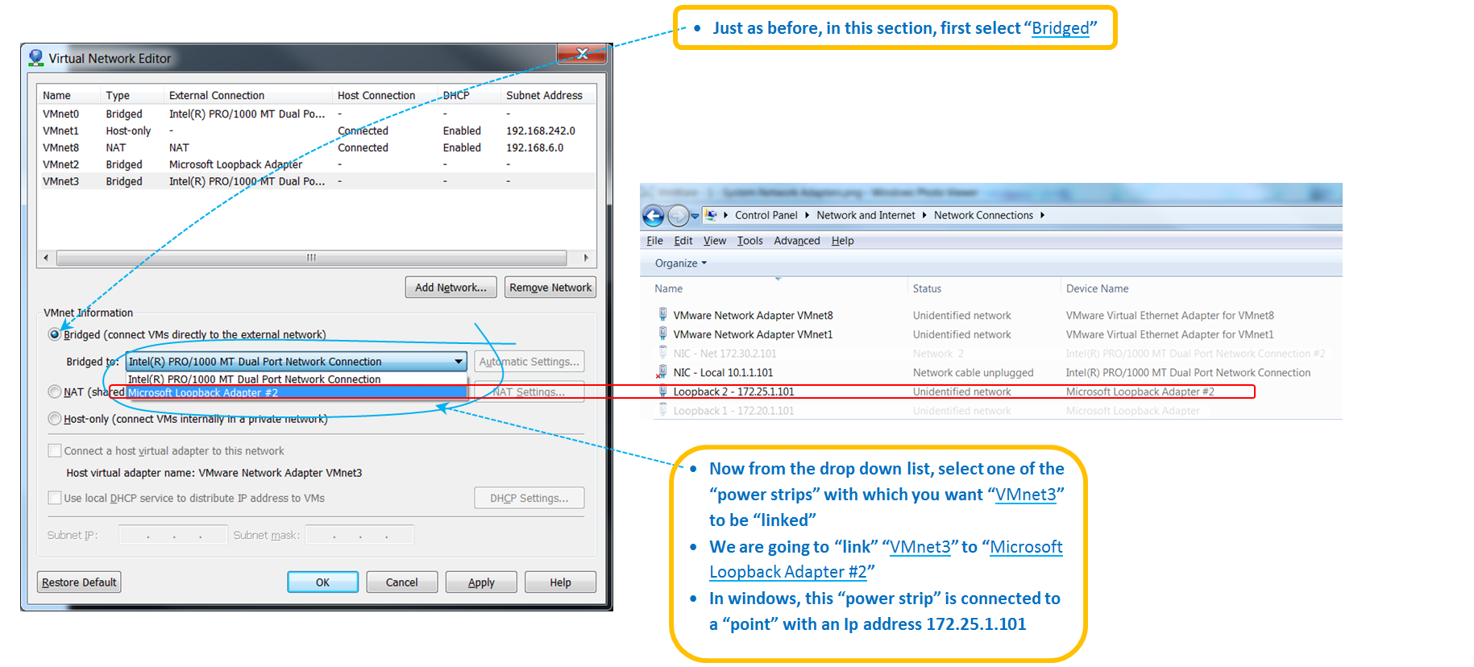Viewport: 1474px width, 667px height.
Task: Click the scrollbar right arrow in network list
Action: 586,258
